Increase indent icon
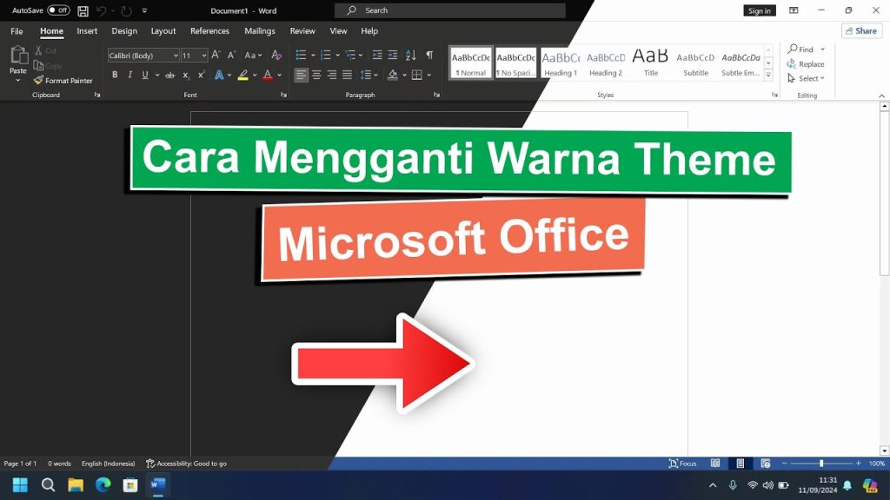890x500 pixels. (x=393, y=55)
